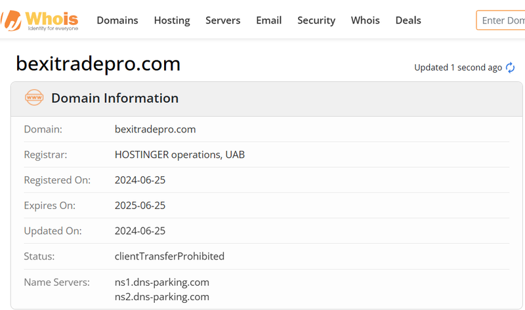
Task: Select the 'Updated 1 second ago' text
Action: click(457, 68)
